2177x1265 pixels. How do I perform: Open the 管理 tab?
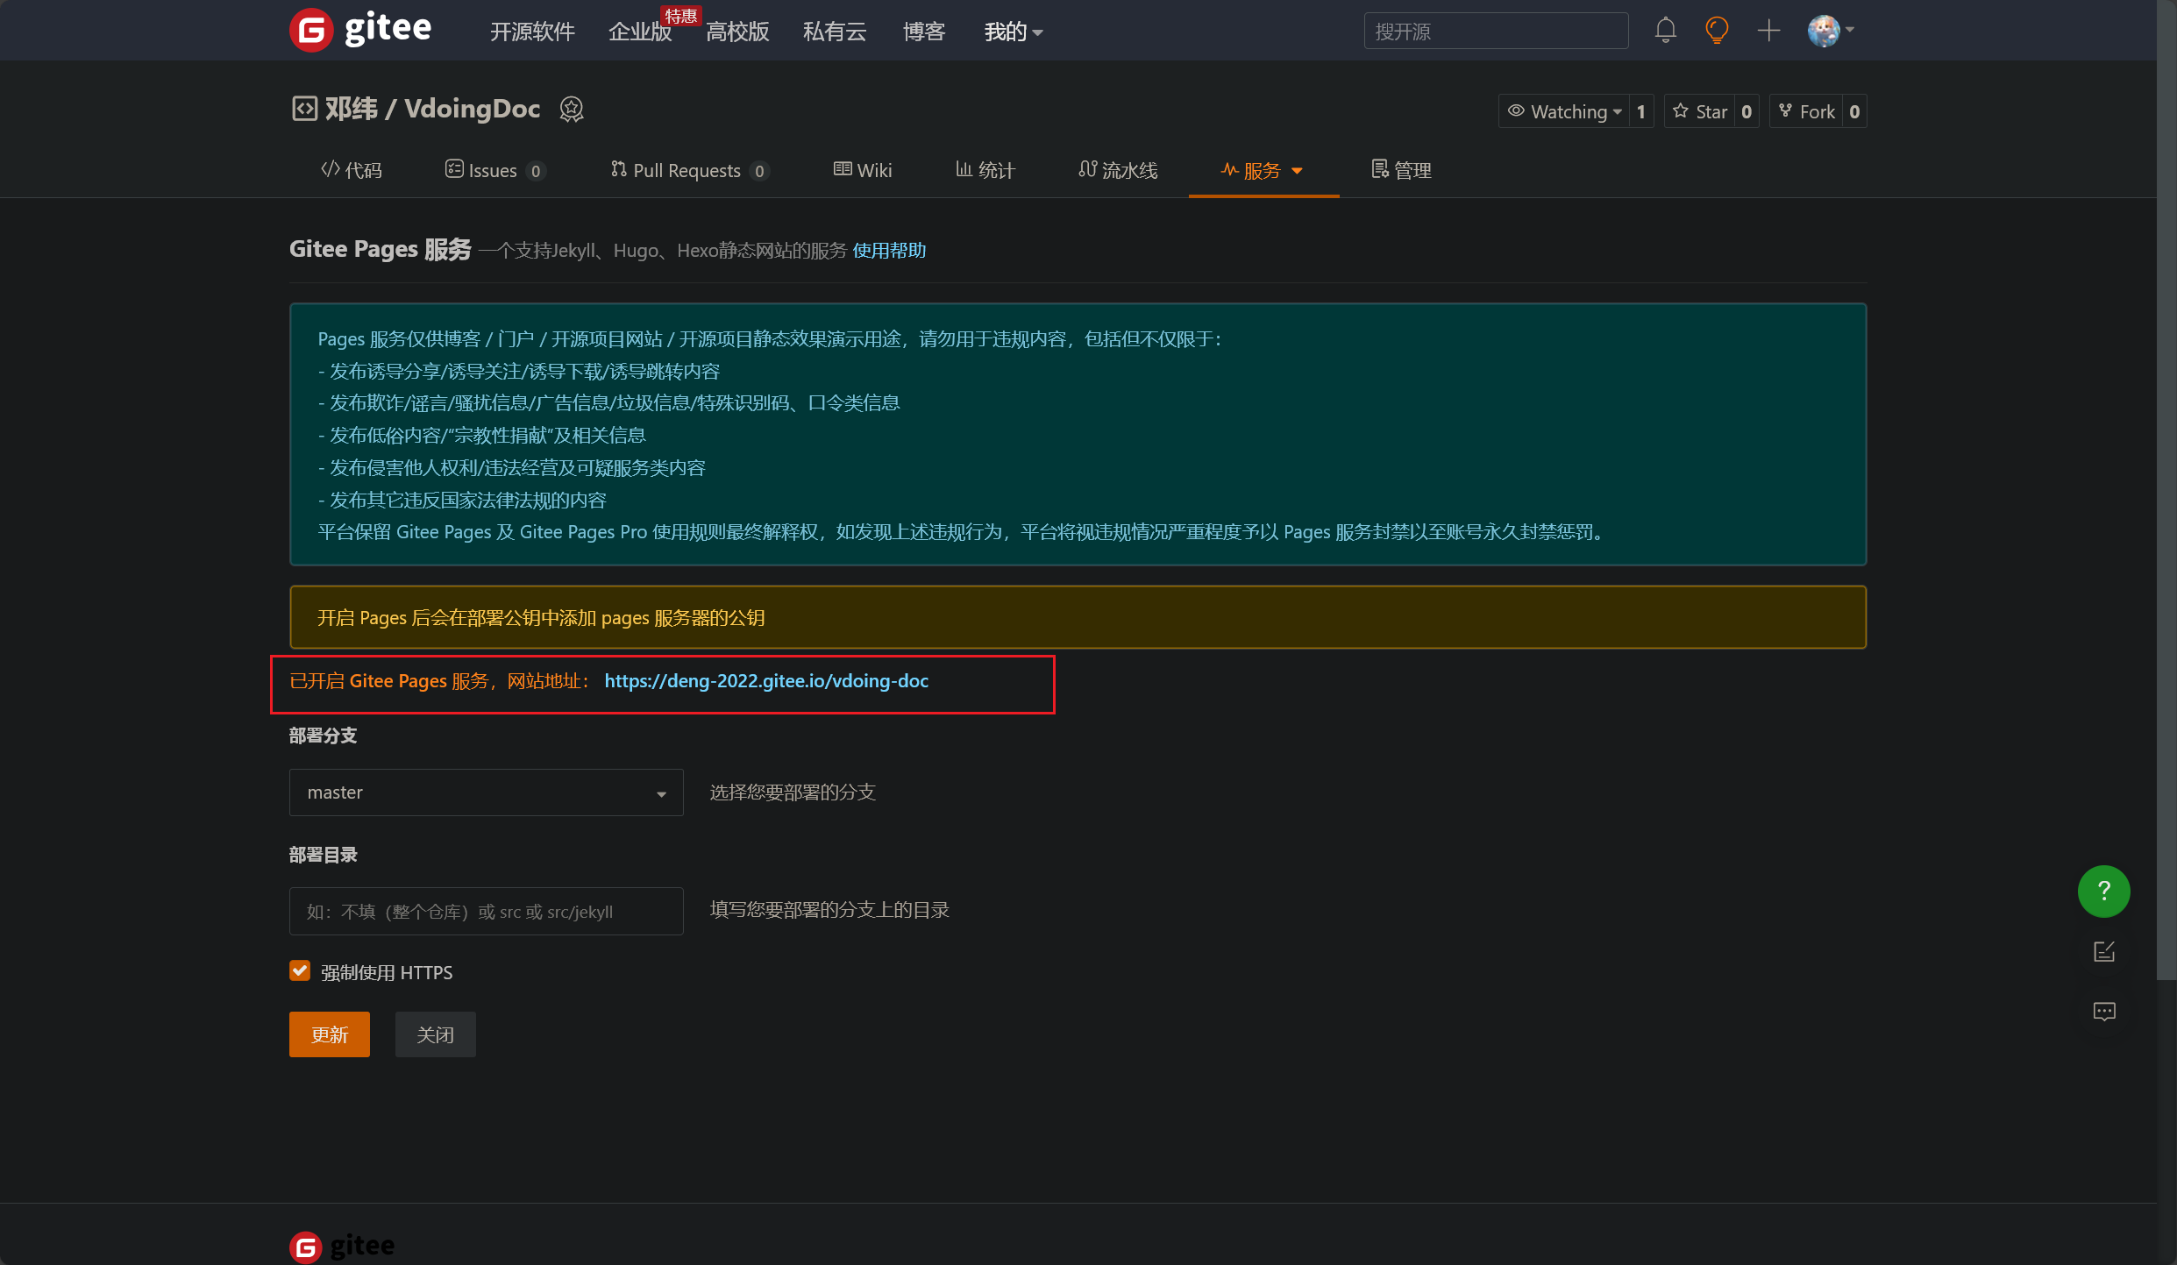click(1400, 170)
